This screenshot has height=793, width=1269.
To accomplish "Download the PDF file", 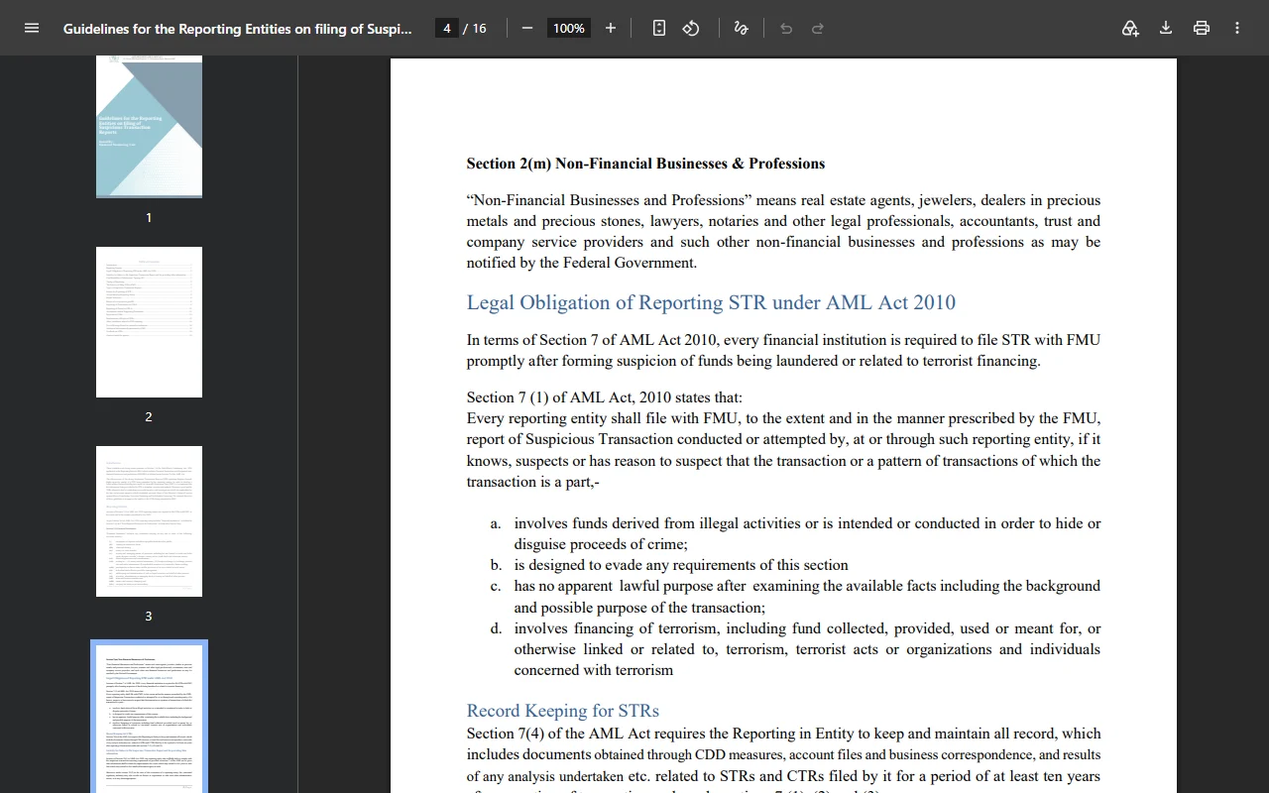I will (x=1166, y=28).
